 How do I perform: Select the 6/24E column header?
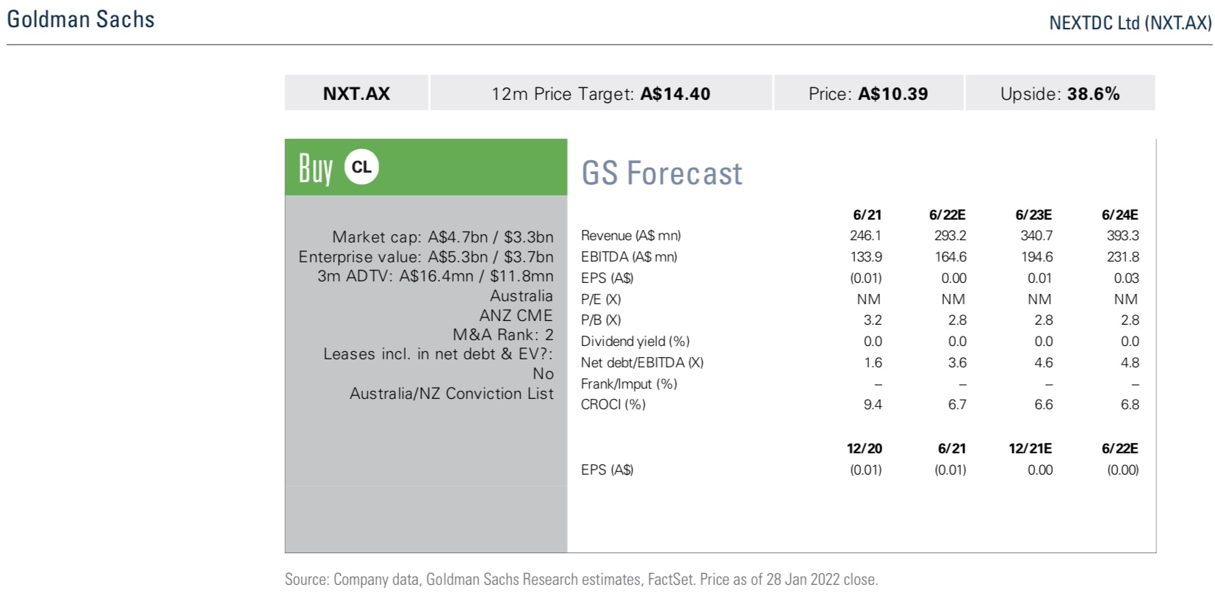1120,215
